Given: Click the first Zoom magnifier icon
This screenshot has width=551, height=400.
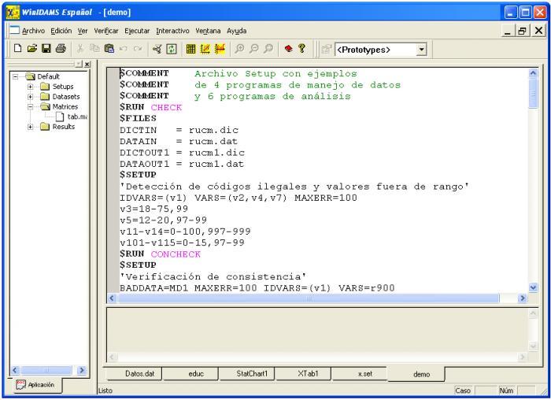Looking at the screenshot, I should (239, 49).
